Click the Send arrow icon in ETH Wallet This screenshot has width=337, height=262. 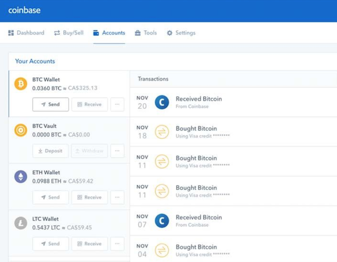43,197
